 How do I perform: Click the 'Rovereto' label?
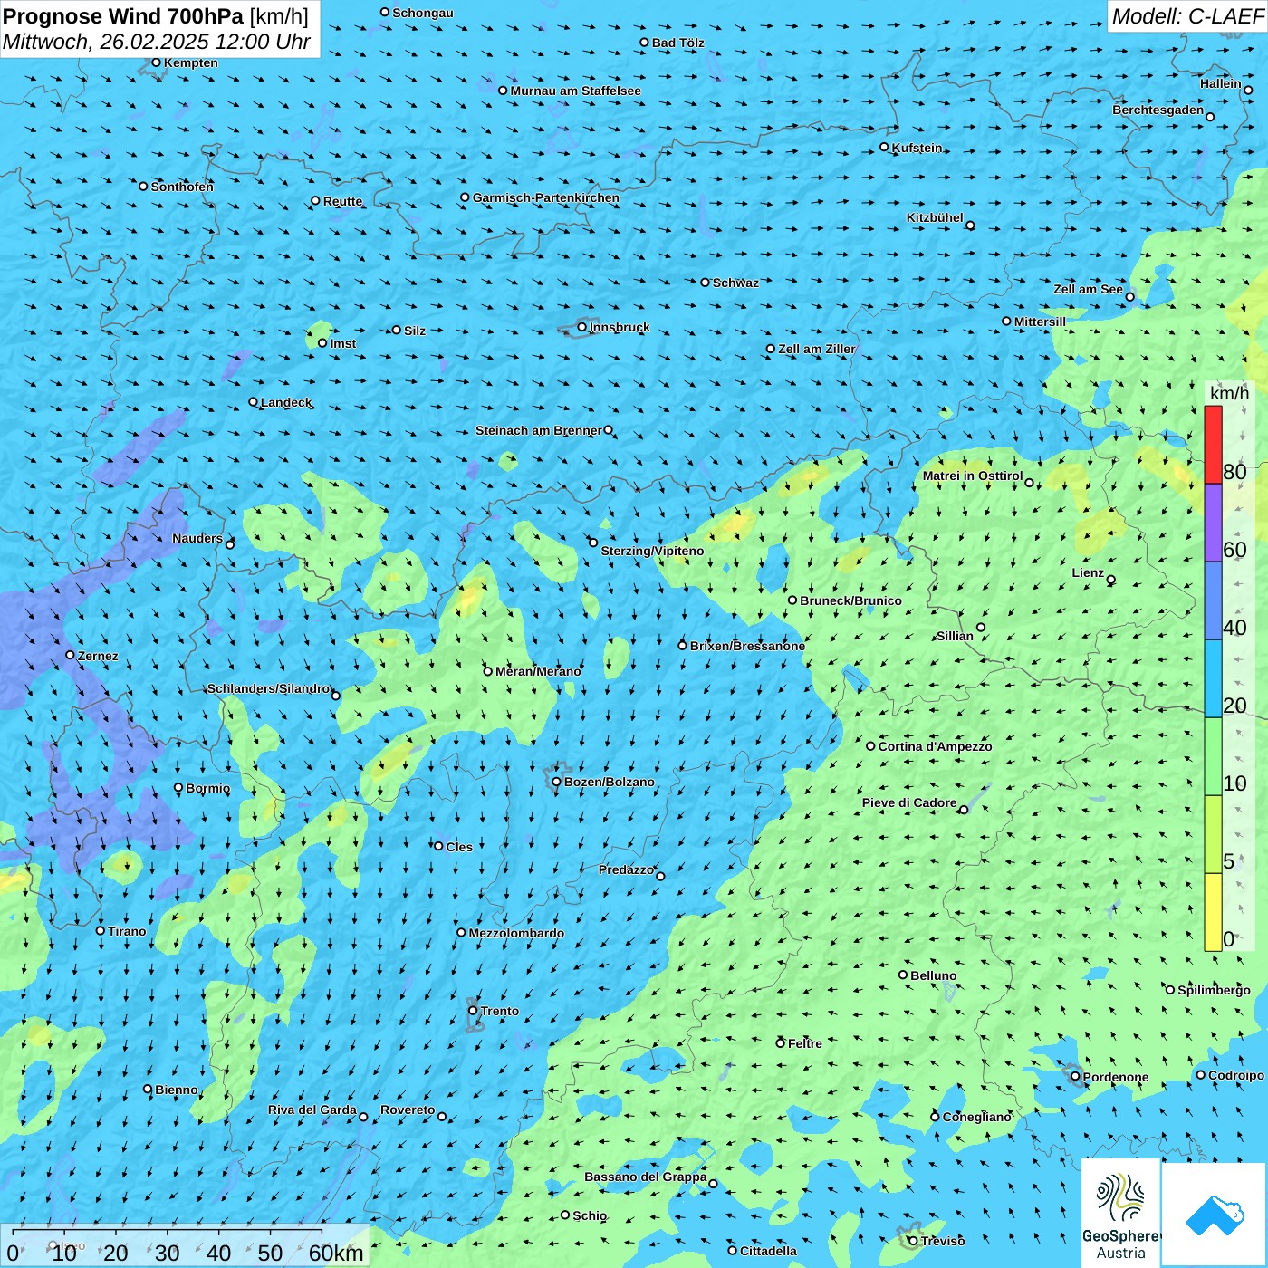408,1109
